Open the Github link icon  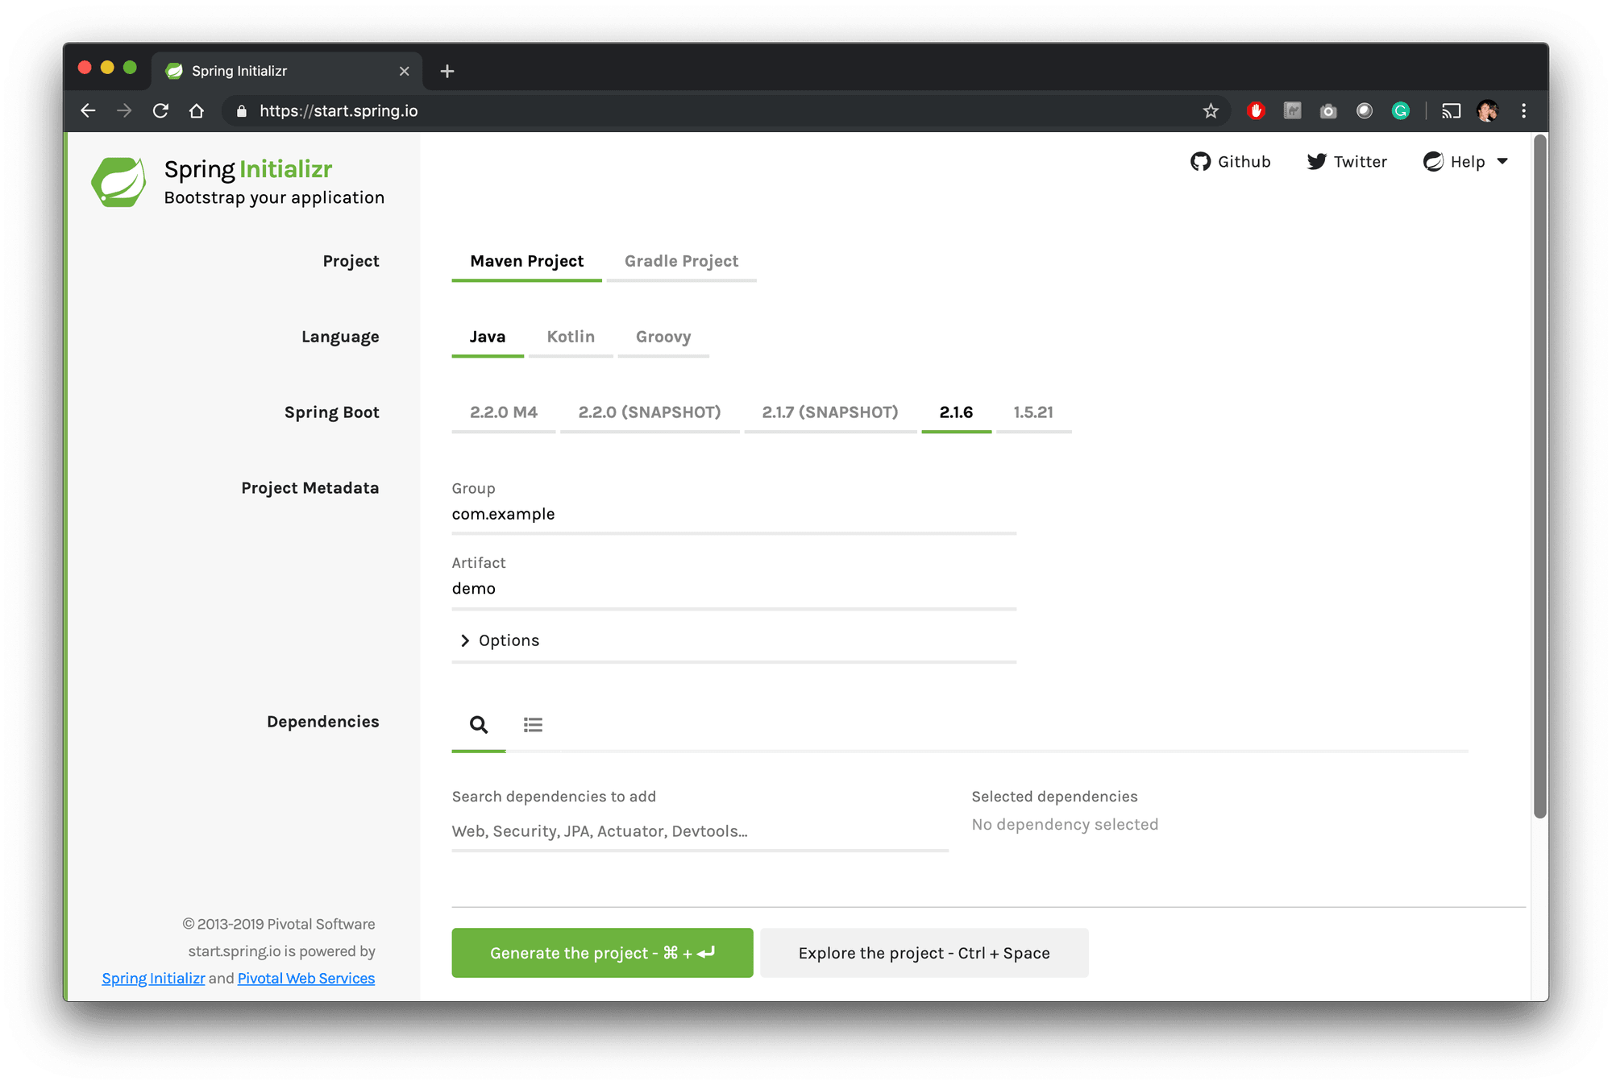click(1200, 162)
